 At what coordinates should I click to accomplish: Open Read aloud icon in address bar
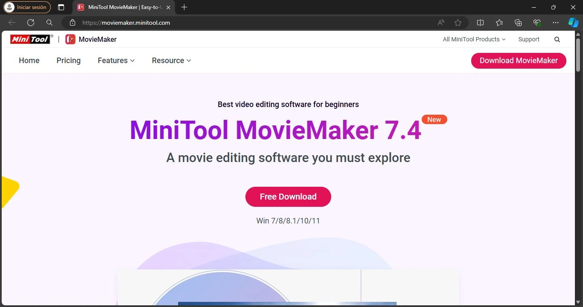(441, 23)
